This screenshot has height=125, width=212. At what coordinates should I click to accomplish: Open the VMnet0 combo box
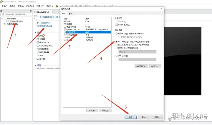click(x=138, y=52)
